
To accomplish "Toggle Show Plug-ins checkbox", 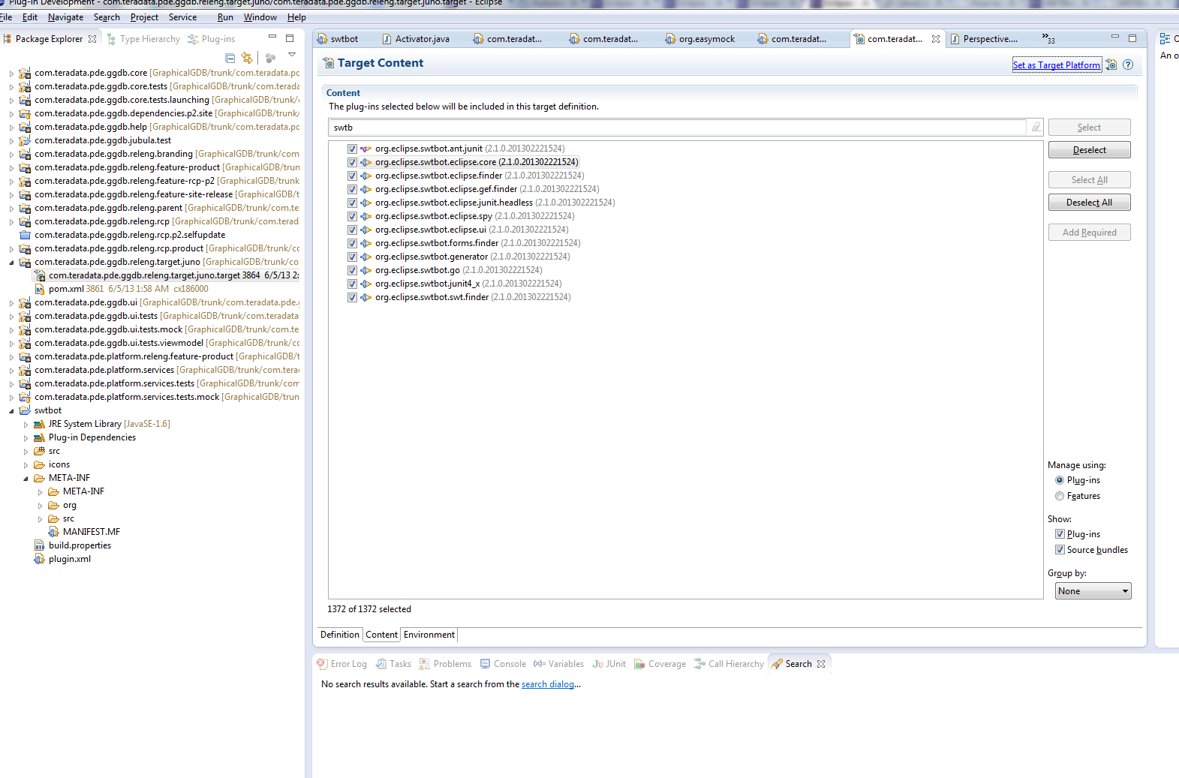I will pos(1060,534).
